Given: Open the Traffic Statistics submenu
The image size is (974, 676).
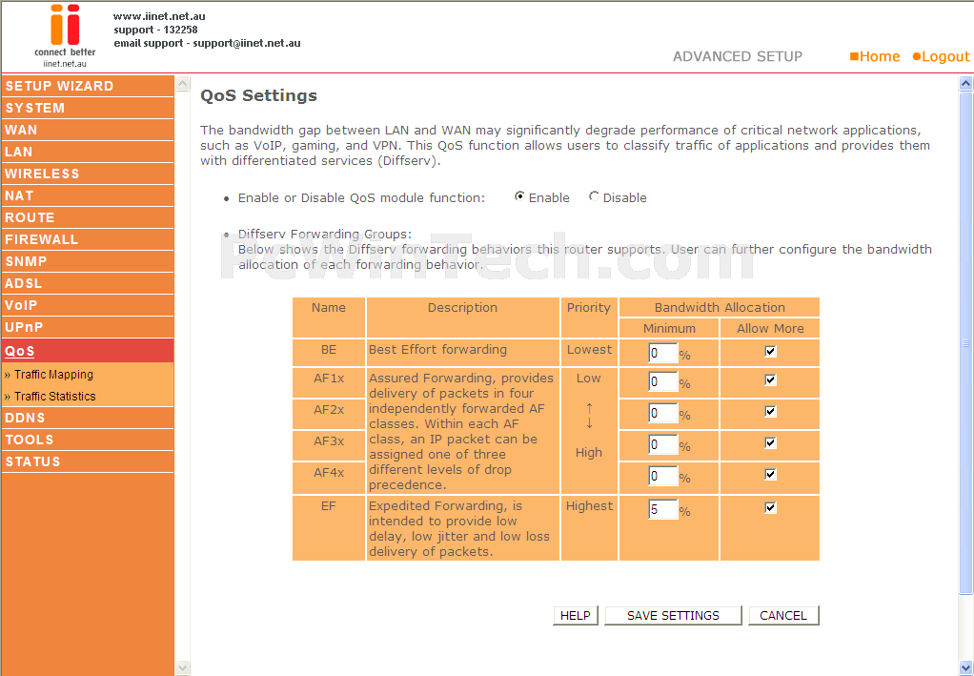Looking at the screenshot, I should point(54,397).
